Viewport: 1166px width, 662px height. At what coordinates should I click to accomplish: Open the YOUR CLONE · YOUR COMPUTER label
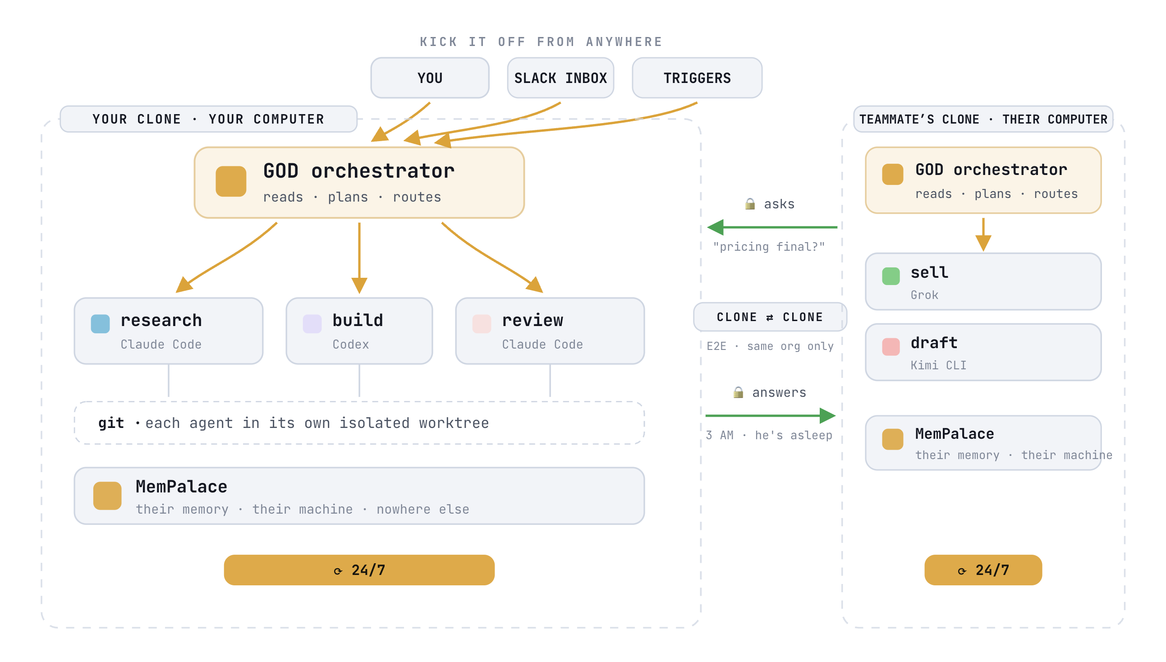[208, 119]
